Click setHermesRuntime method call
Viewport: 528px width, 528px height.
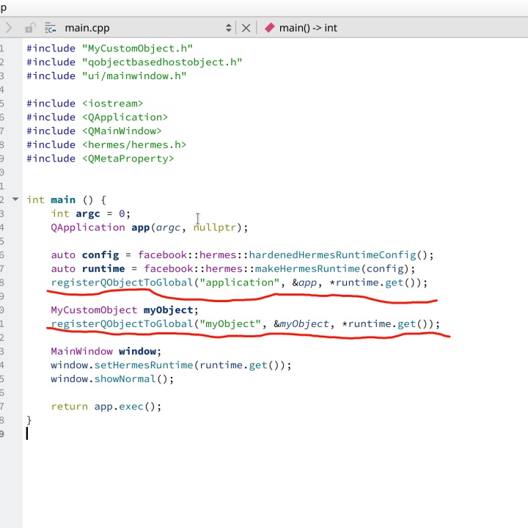click(144, 365)
